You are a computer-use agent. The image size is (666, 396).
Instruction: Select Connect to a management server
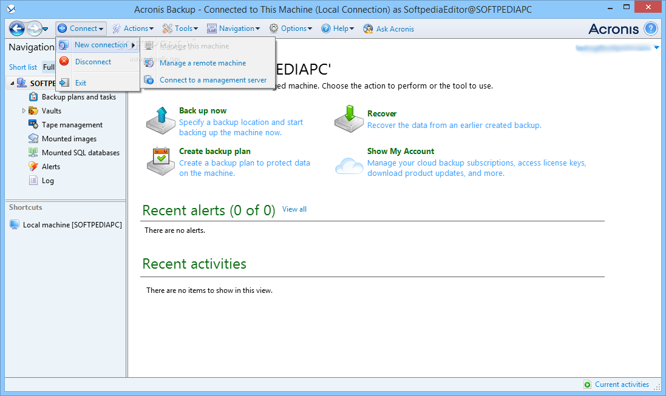[x=213, y=80]
